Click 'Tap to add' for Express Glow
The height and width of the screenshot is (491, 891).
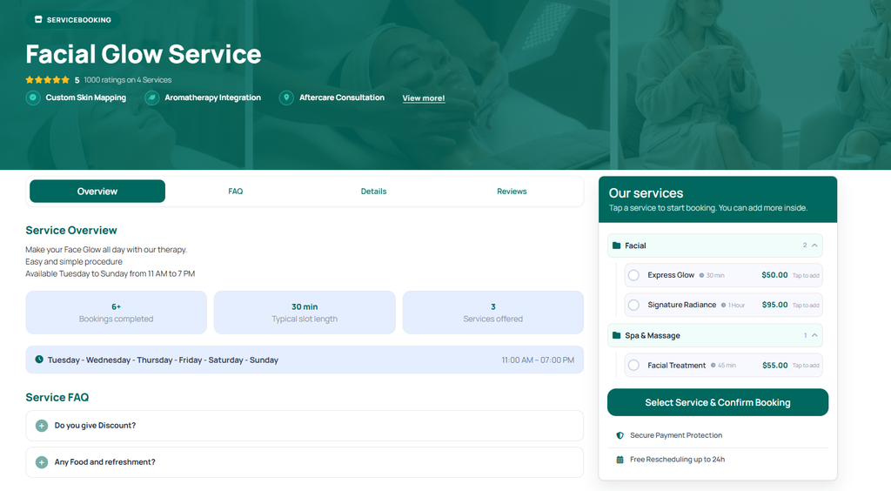point(806,276)
